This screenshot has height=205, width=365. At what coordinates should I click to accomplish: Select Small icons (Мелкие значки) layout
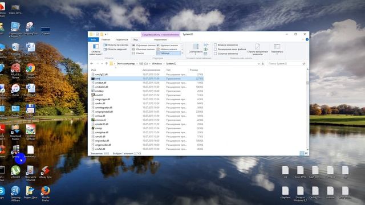[x=167, y=50]
